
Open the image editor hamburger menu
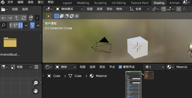pos(36,67)
